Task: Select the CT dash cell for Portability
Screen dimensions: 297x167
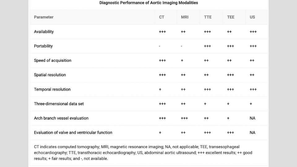Action: point(160,46)
